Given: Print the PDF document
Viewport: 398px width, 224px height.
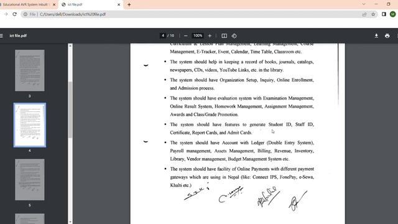Looking at the screenshot, I should (x=387, y=36).
